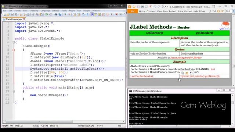Collapse the constructor fold marker at line 8

tap(14, 50)
